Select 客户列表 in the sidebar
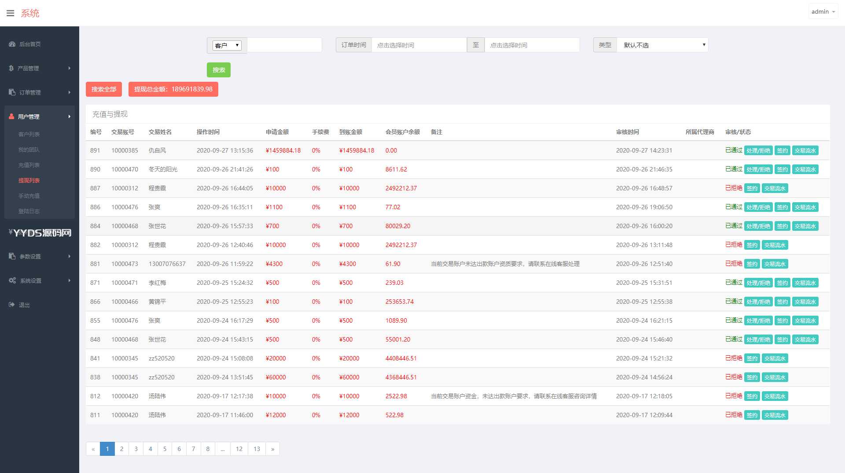845x473 pixels. click(29, 134)
